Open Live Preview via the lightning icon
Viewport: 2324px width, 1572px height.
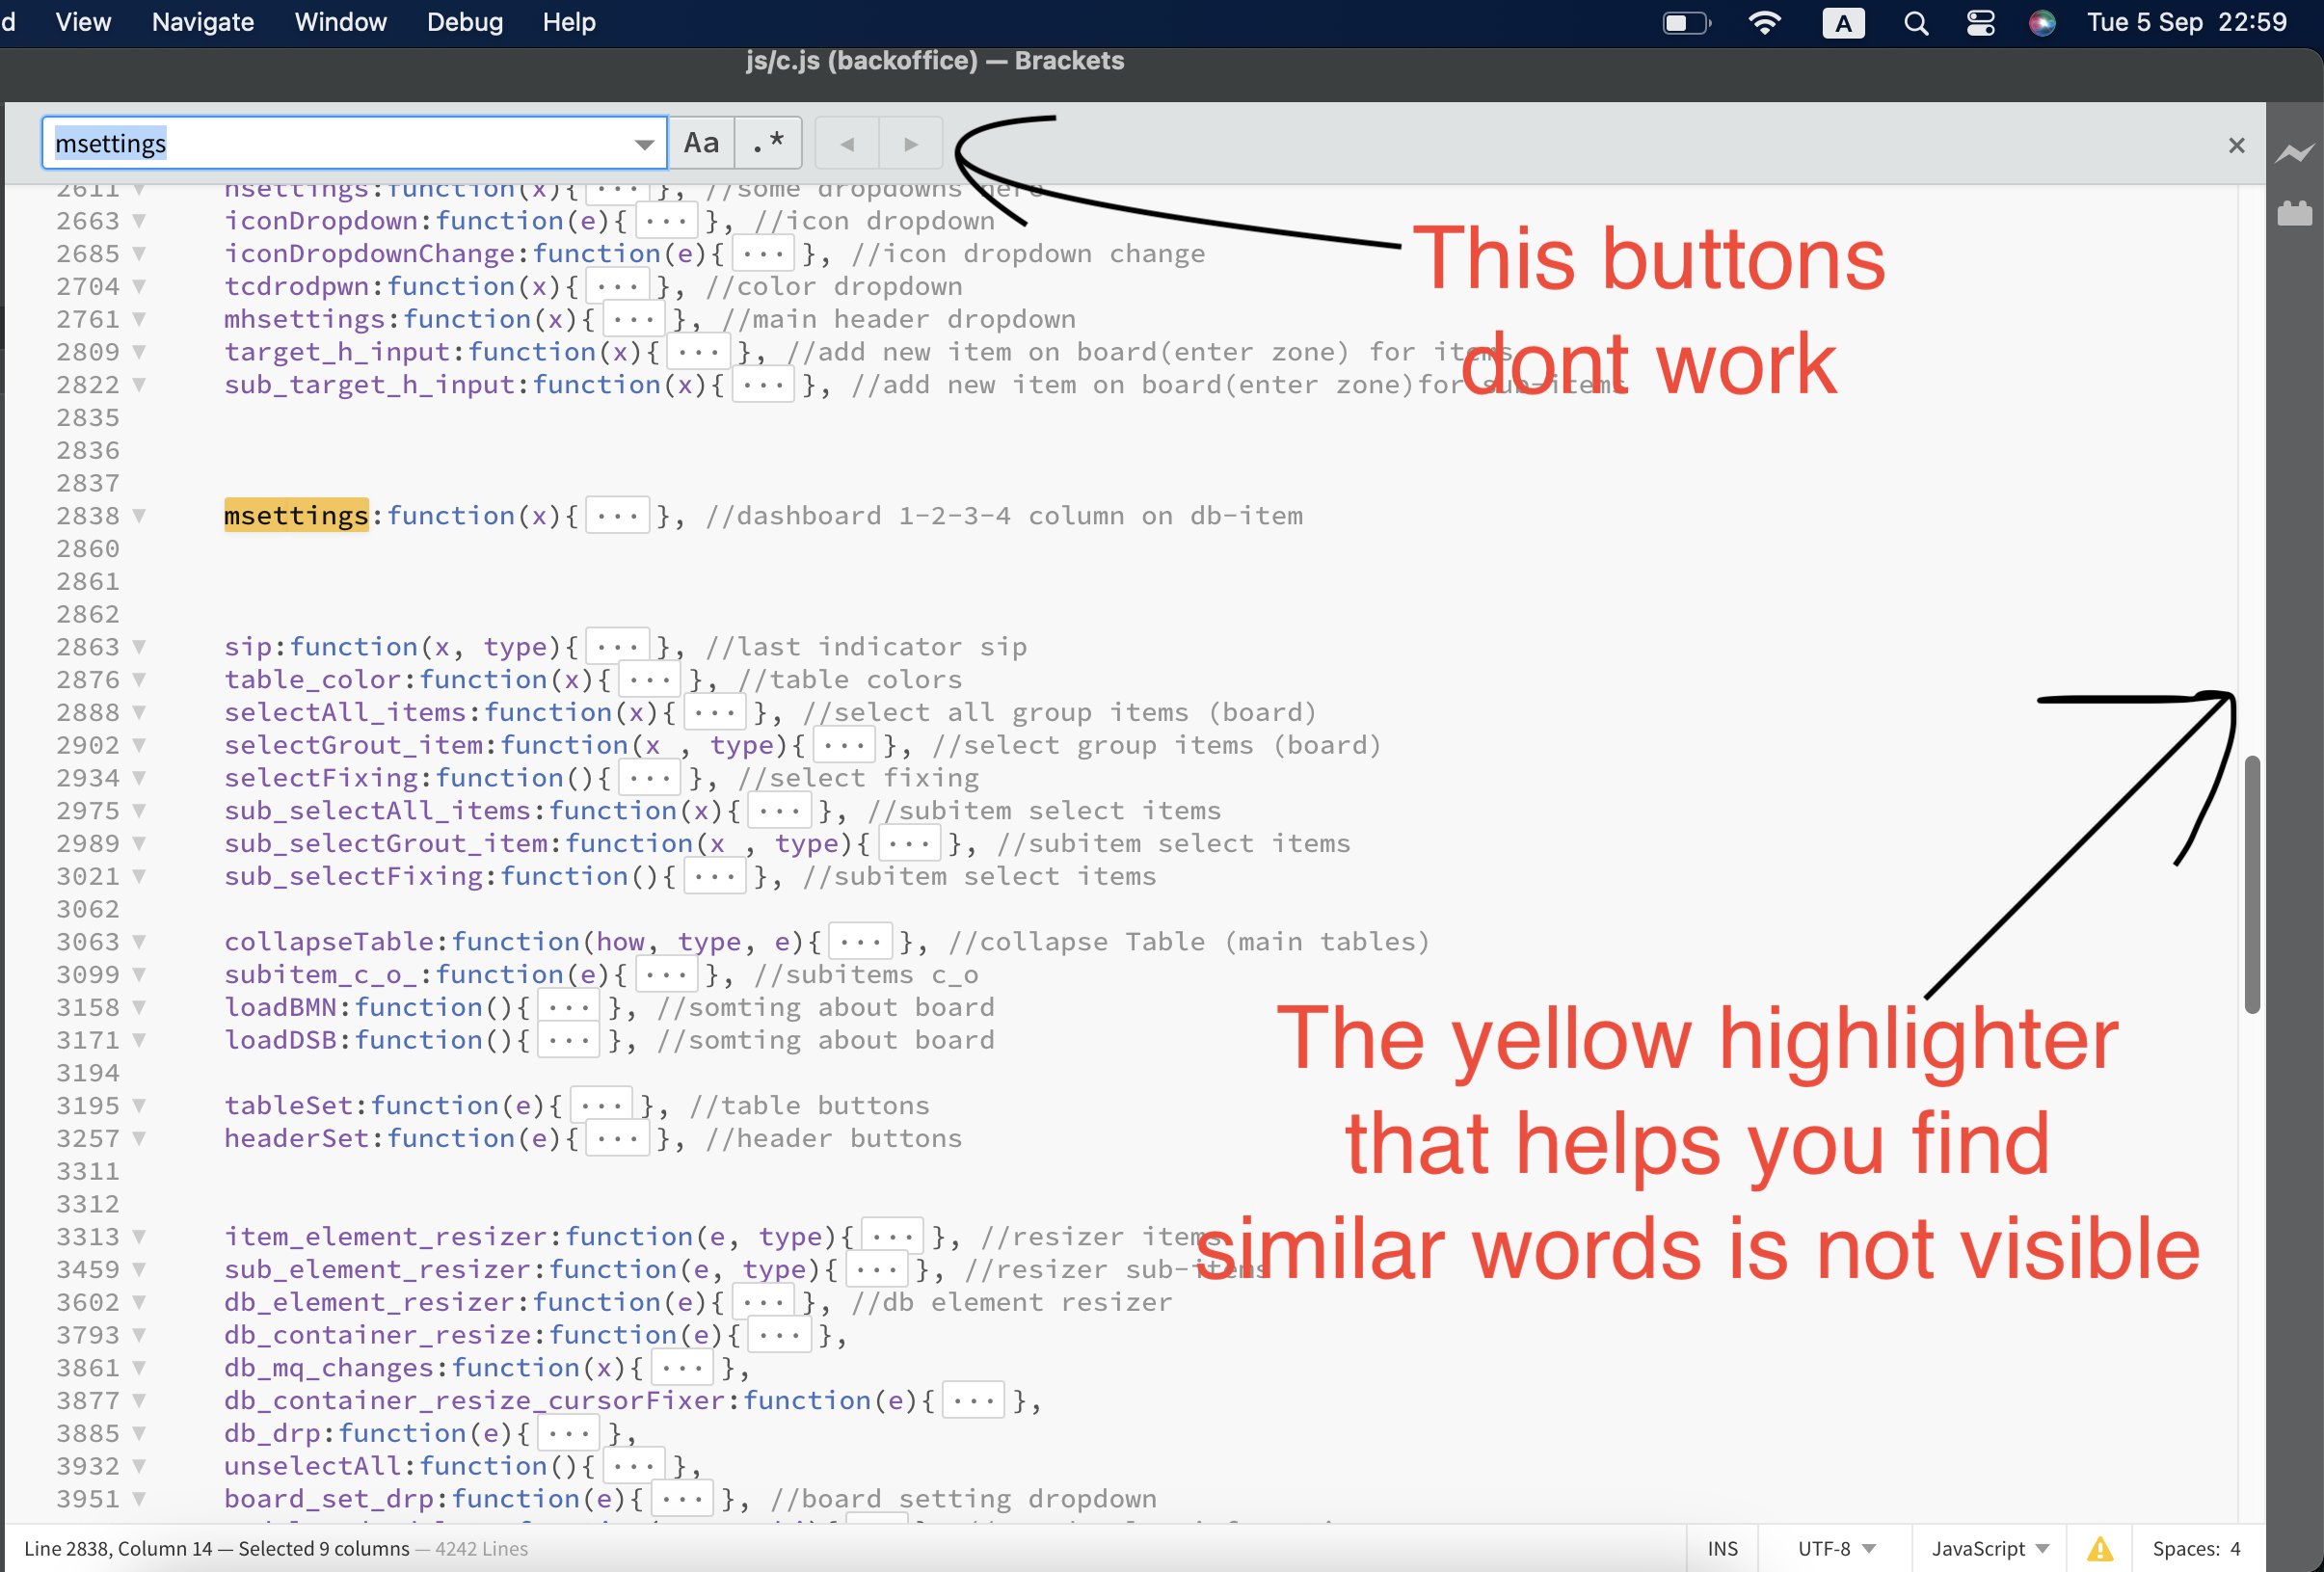point(2297,152)
